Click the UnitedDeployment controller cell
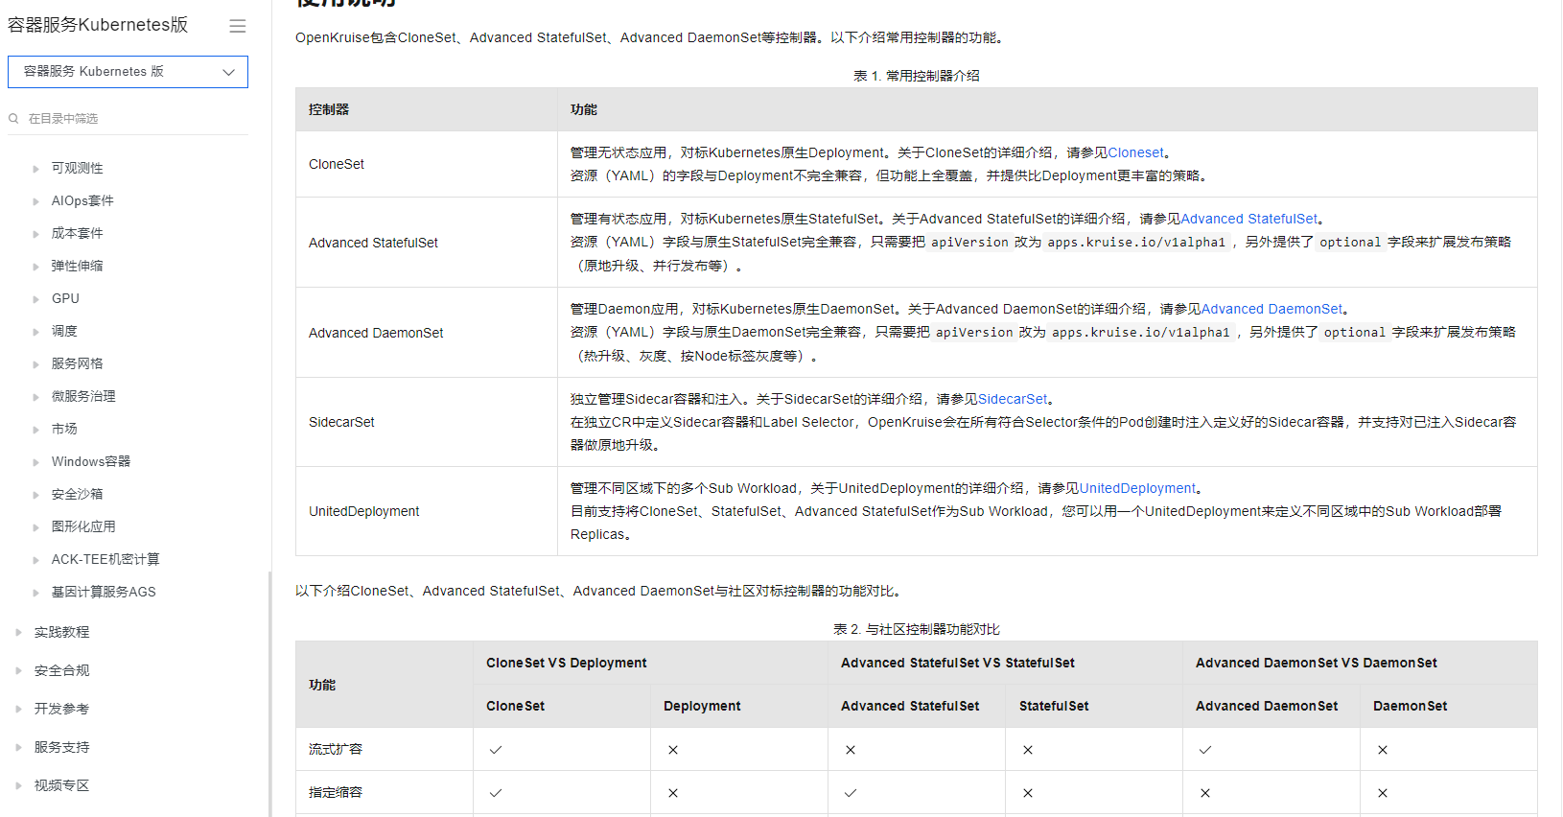1563x817 pixels. click(427, 511)
